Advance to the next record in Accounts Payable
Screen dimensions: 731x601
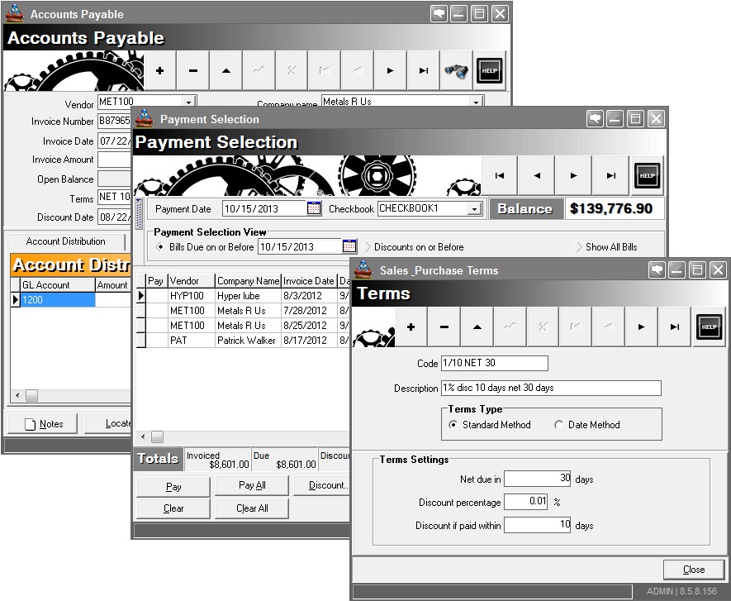pyautogui.click(x=389, y=70)
